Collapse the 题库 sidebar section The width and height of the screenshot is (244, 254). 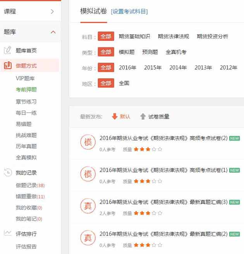click(x=53, y=32)
